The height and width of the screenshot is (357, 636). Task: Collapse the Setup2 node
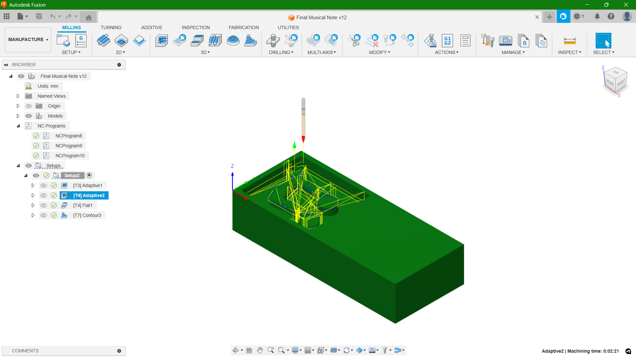coord(26,176)
